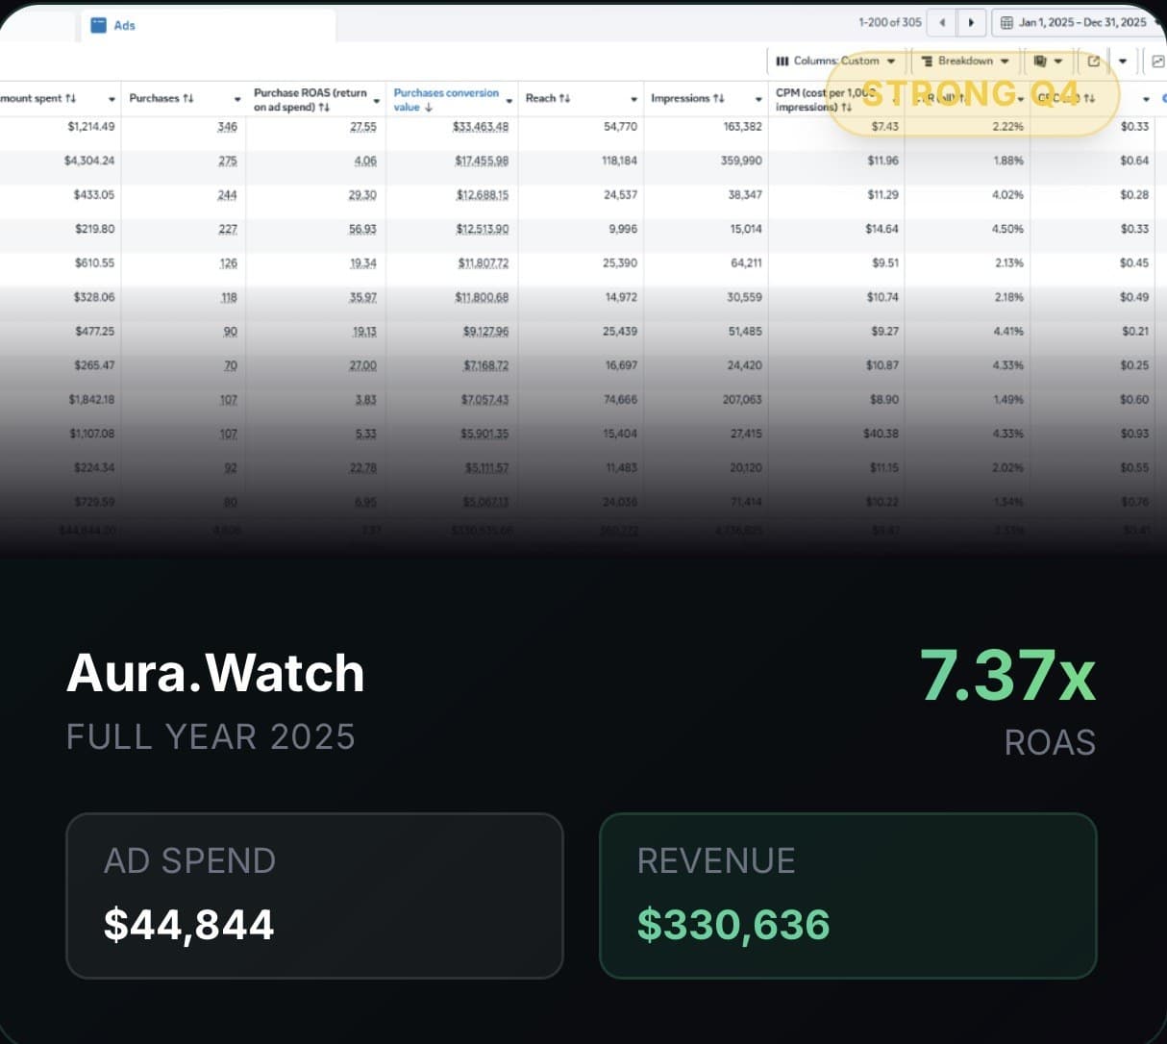Click the 1-200 of 305 pagination text
This screenshot has width=1167, height=1044.
click(889, 22)
